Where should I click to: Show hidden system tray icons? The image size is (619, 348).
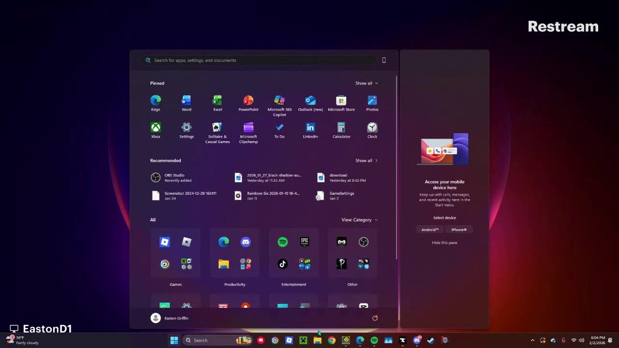532,340
